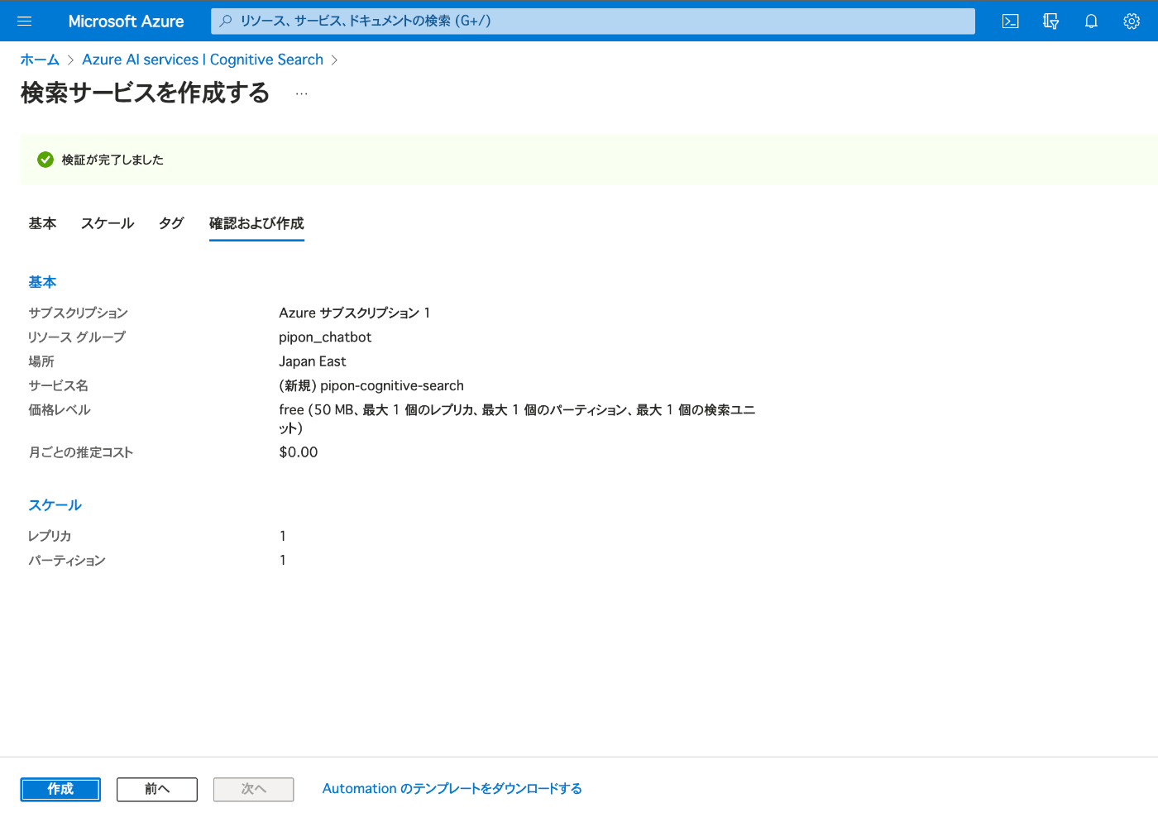Switch to the タグ tab
This screenshot has height=822, width=1158.
[x=171, y=223]
